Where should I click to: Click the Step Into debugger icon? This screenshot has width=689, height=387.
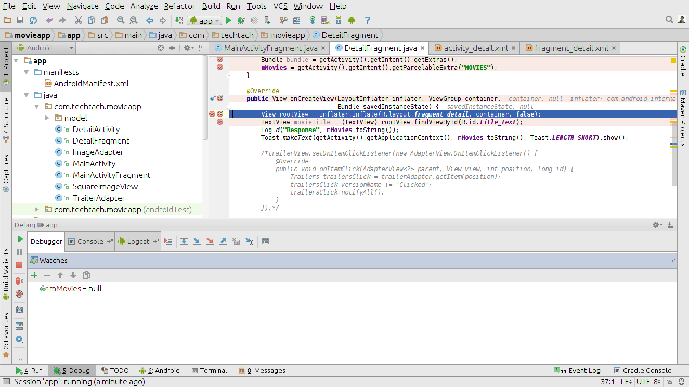coord(197,241)
